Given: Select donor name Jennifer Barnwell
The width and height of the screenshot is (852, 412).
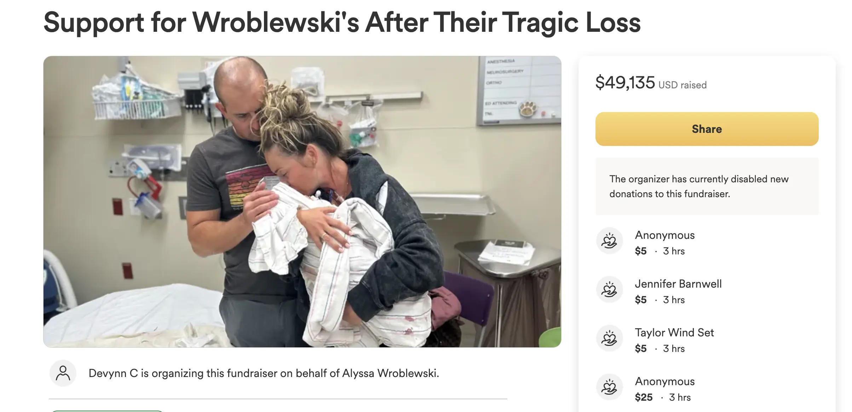Looking at the screenshot, I should (x=678, y=284).
